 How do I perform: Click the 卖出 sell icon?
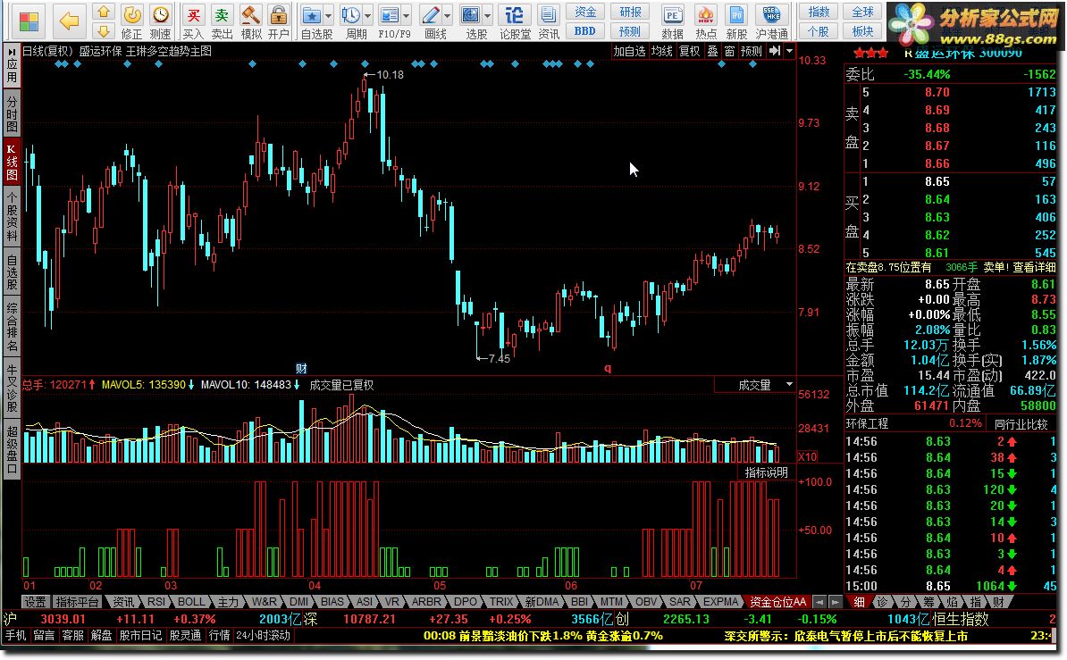click(222, 14)
